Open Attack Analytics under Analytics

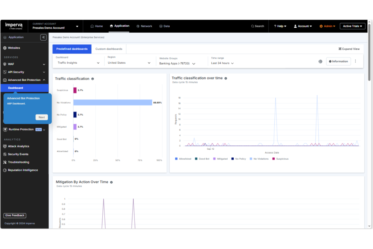[x=18, y=146]
